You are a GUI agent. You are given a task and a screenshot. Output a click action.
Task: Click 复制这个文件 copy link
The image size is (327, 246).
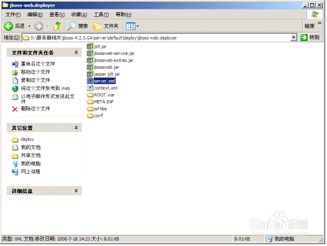(36, 80)
